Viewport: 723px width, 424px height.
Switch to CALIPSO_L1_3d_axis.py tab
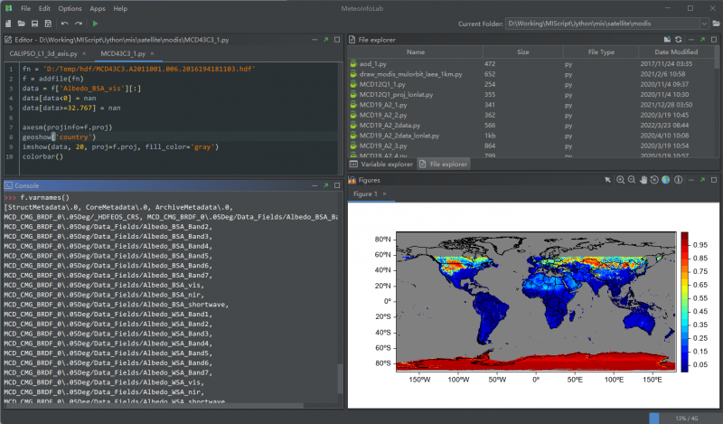(x=42, y=54)
